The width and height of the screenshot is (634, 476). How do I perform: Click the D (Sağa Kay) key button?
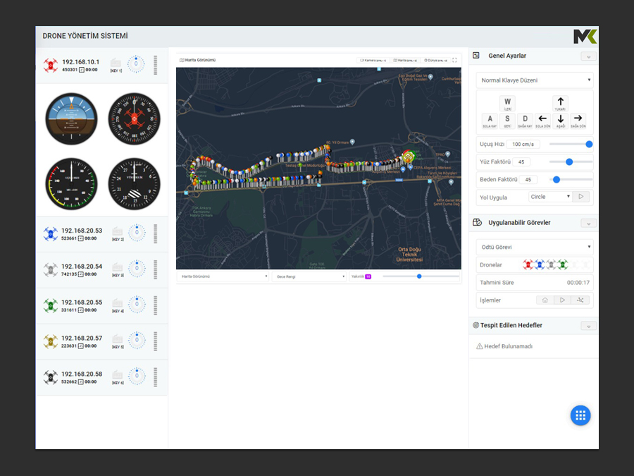pos(525,121)
